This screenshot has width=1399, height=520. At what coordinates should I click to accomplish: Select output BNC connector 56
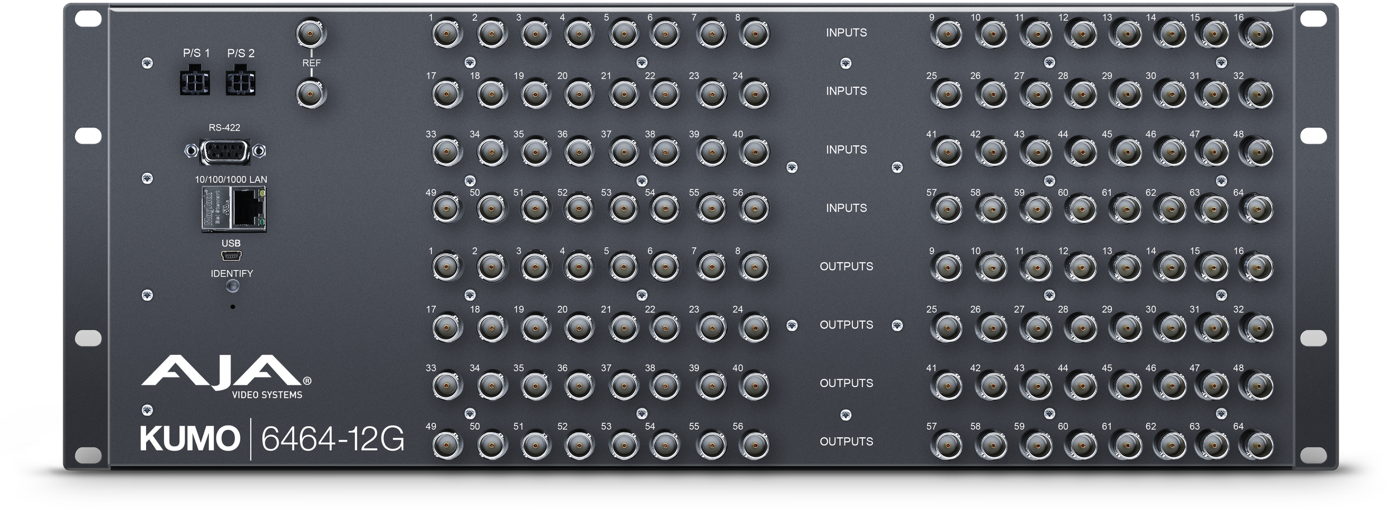[754, 445]
